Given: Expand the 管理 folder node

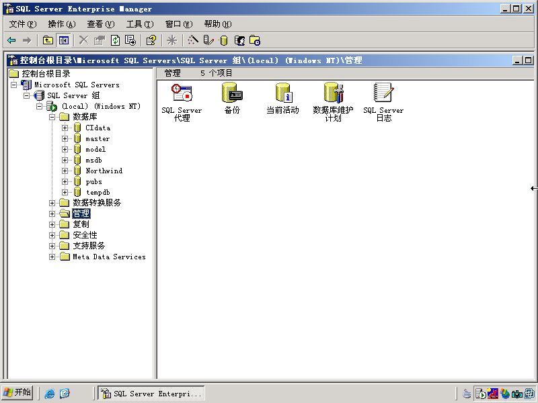Looking at the screenshot, I should tap(52, 214).
